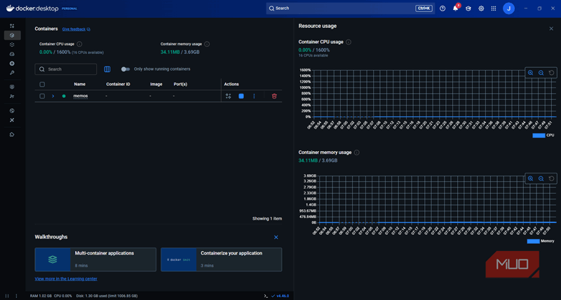Open the three-dot menu for memos
561x300 pixels.
click(x=254, y=96)
